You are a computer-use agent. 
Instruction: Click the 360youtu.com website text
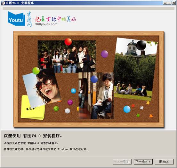click(46, 24)
